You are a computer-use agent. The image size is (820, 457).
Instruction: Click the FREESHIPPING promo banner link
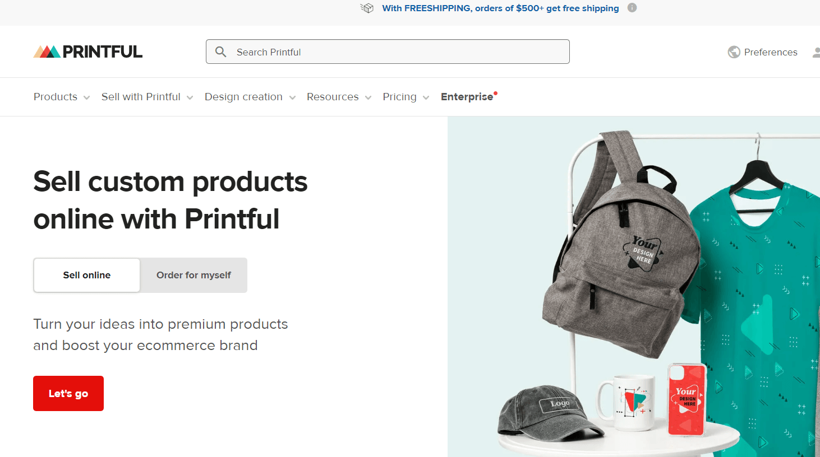(500, 8)
